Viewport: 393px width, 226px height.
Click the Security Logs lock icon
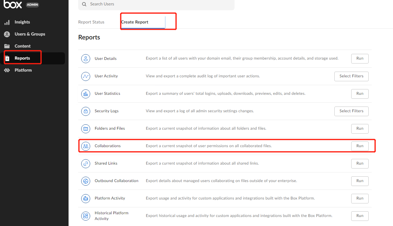pyautogui.click(x=86, y=111)
